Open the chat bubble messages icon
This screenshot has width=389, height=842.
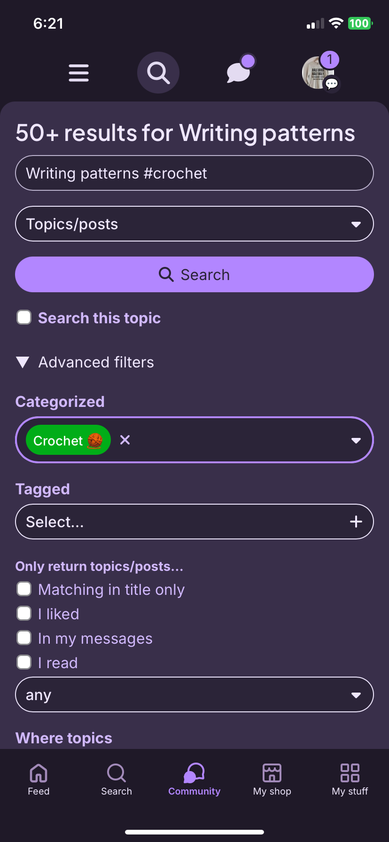(239, 72)
